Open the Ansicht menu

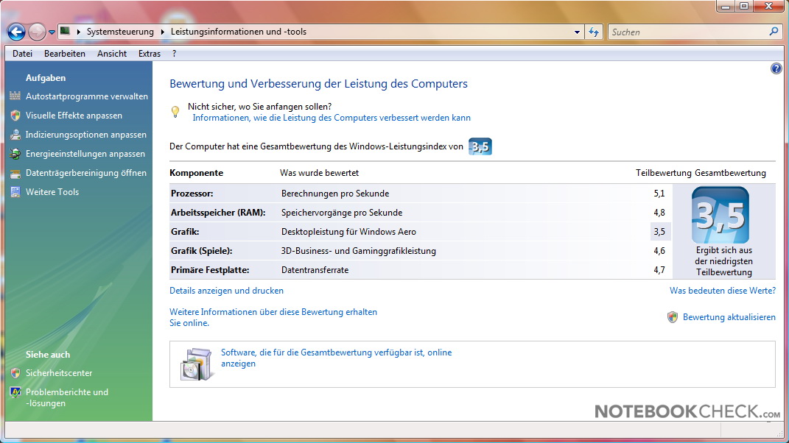[112, 53]
